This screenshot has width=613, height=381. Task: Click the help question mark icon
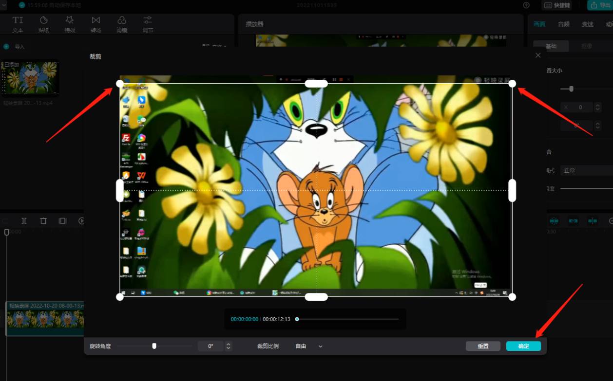click(526, 5)
